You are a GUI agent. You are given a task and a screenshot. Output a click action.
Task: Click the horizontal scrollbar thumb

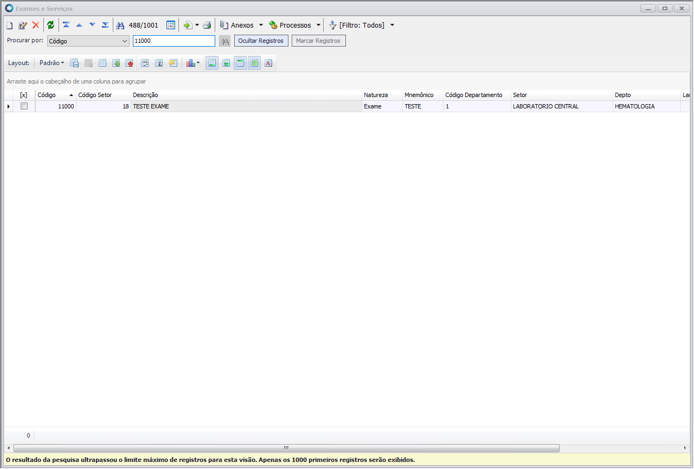[286, 448]
